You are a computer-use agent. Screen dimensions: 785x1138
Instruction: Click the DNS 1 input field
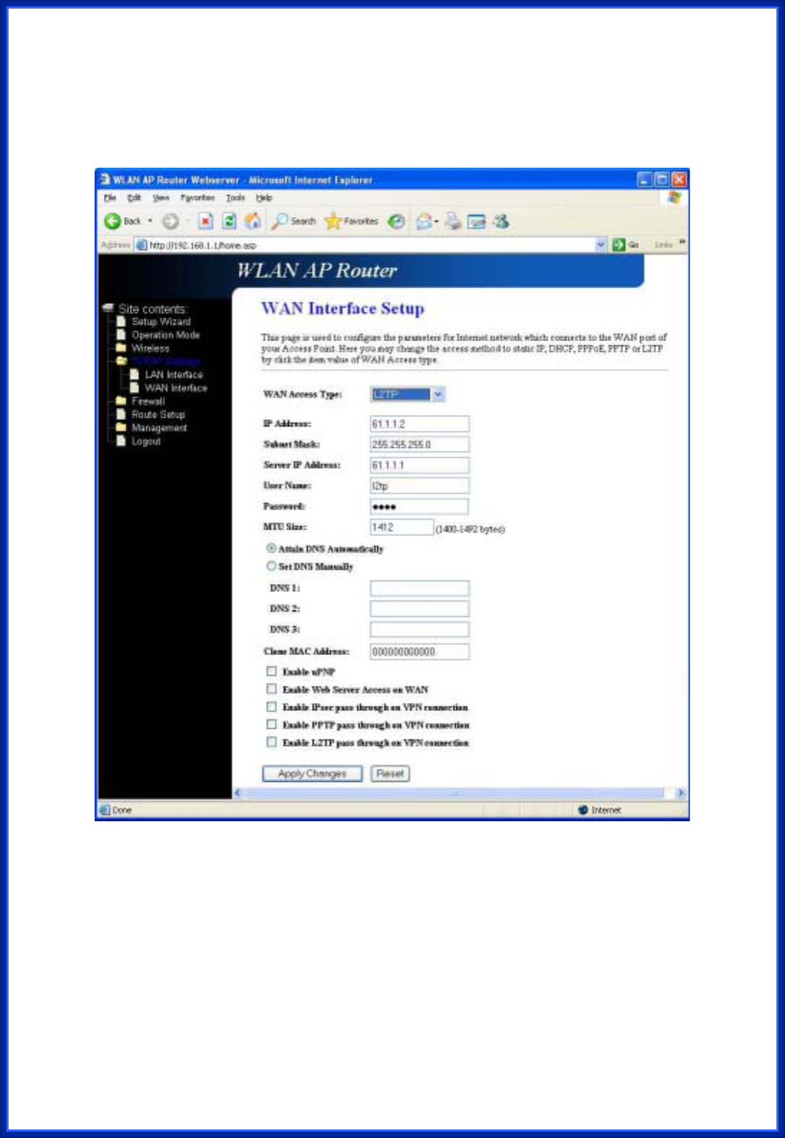point(419,588)
